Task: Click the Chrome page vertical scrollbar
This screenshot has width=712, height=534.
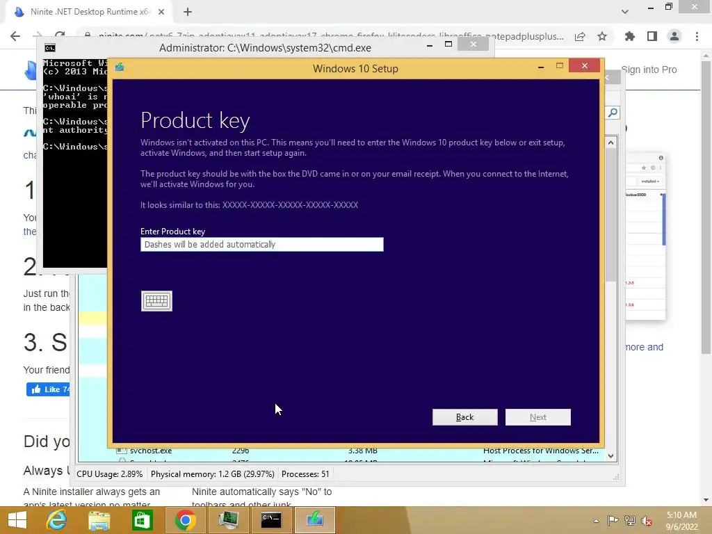Action: pos(706,207)
